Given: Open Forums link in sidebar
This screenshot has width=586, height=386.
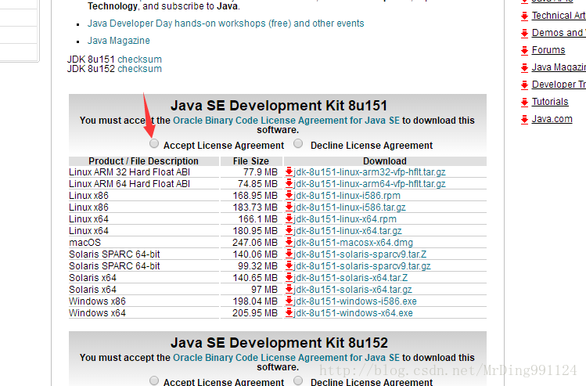Looking at the screenshot, I should pyautogui.click(x=548, y=50).
